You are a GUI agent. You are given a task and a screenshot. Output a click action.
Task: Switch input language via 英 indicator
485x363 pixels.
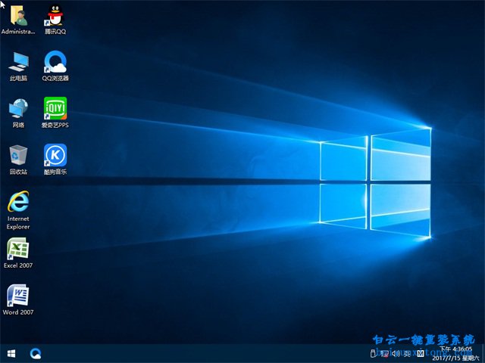(x=408, y=354)
